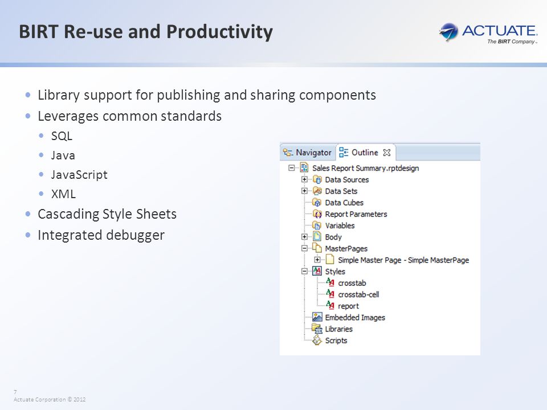Click the SQL sub-bullet
Image resolution: width=547 pixels, height=410 pixels.
[62, 136]
